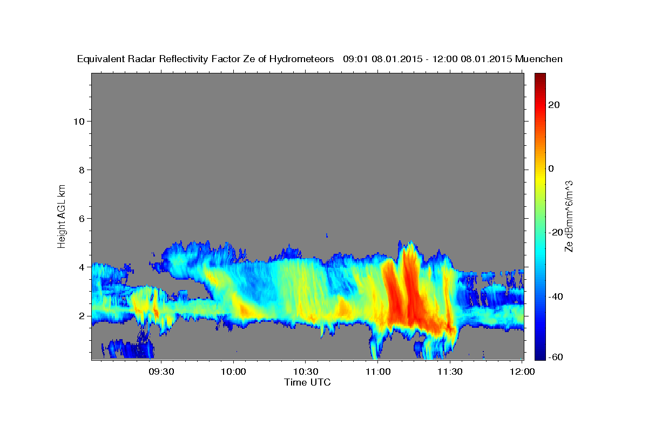This screenshot has height=432, width=648.
Task: Click the height tick label '2'
Action: point(82,315)
